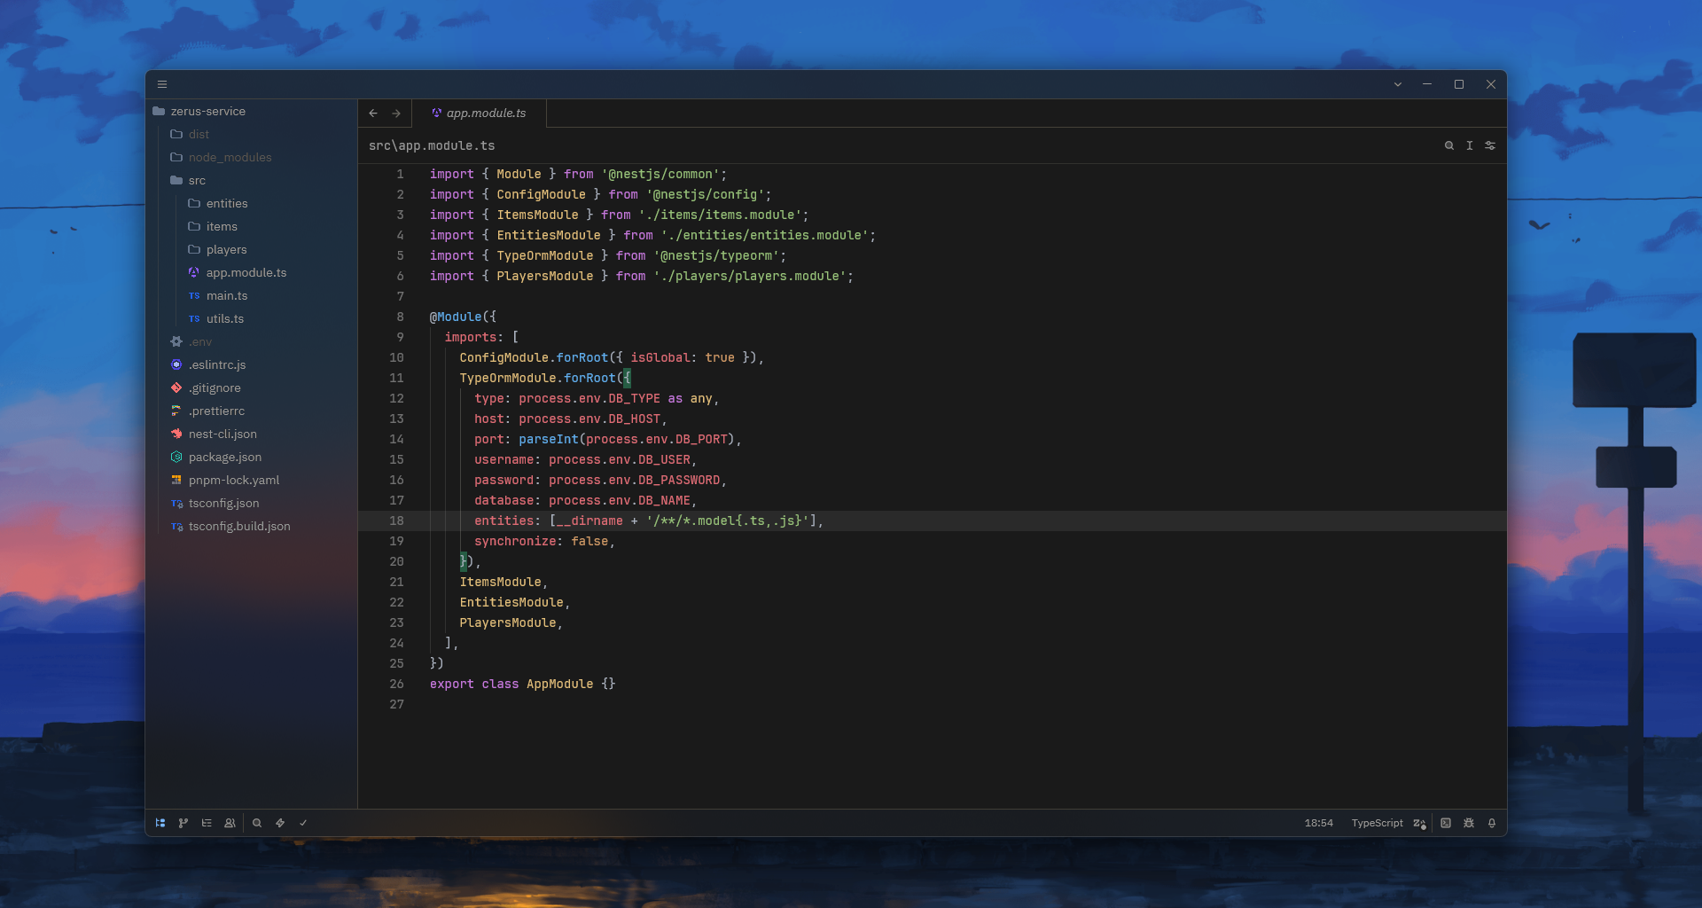Image resolution: width=1702 pixels, height=908 pixels.
Task: Open the hamburger application menu
Action: click(x=162, y=84)
